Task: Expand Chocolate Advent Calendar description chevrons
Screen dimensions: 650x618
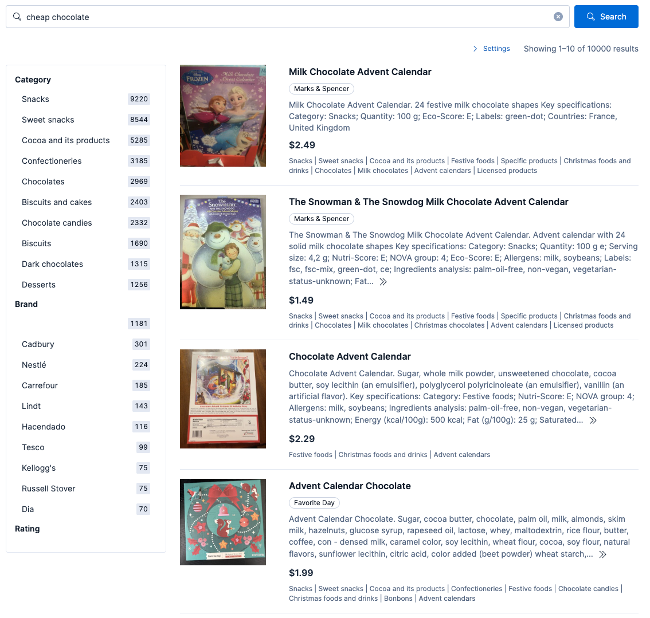Action: 593,420
